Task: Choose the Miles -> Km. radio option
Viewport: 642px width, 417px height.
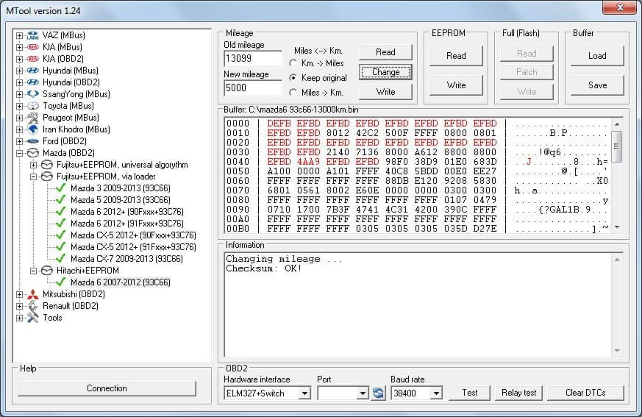Action: (x=294, y=93)
